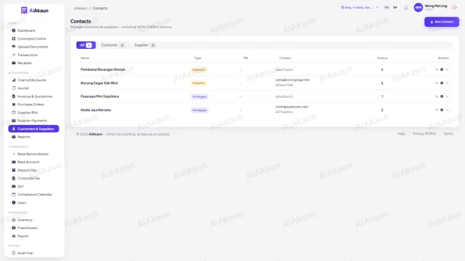The image size is (465, 261).
Task: Switch language to MS
Action: click(x=387, y=8)
